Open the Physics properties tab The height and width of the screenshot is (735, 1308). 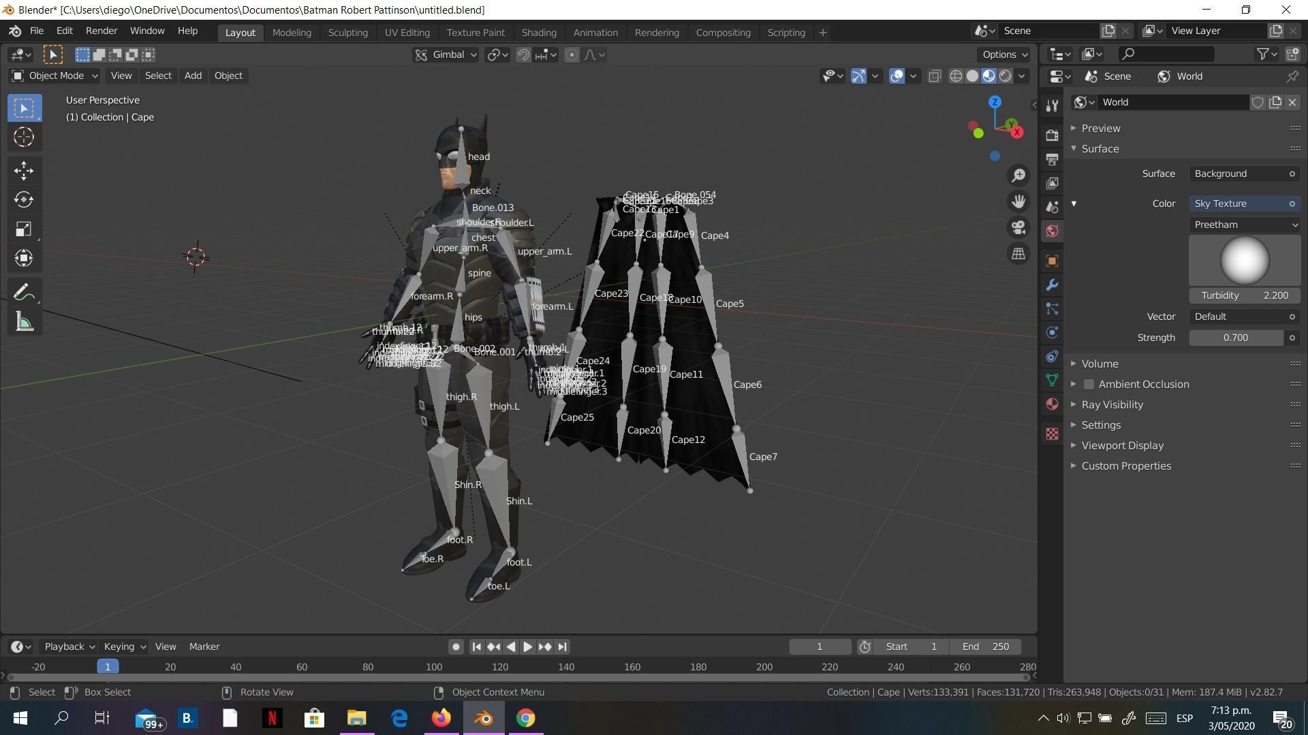pos(1052,333)
